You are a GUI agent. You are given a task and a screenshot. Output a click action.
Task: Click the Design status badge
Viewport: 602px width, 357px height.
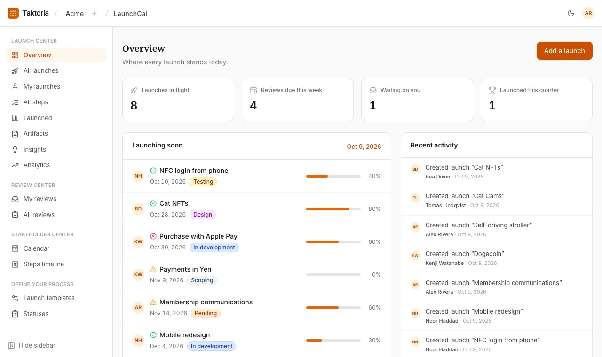(x=203, y=215)
